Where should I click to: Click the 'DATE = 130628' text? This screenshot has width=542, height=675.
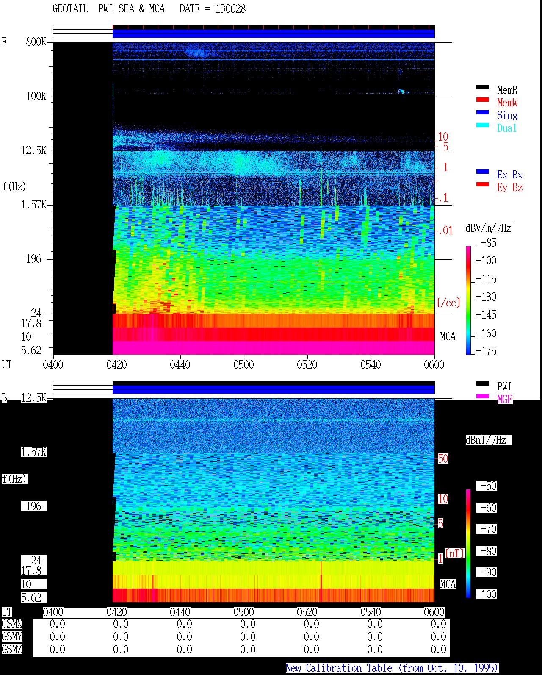pos(213,8)
